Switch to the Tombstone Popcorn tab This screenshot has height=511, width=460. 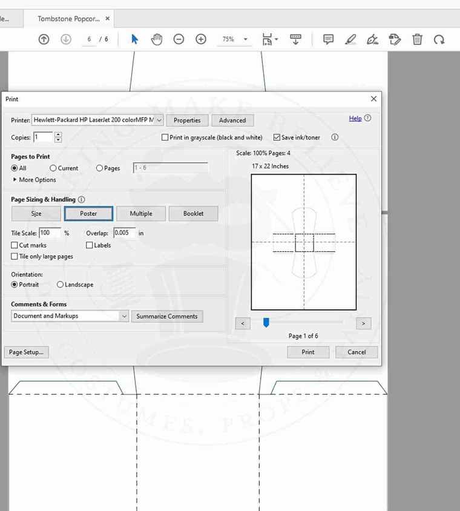click(69, 19)
